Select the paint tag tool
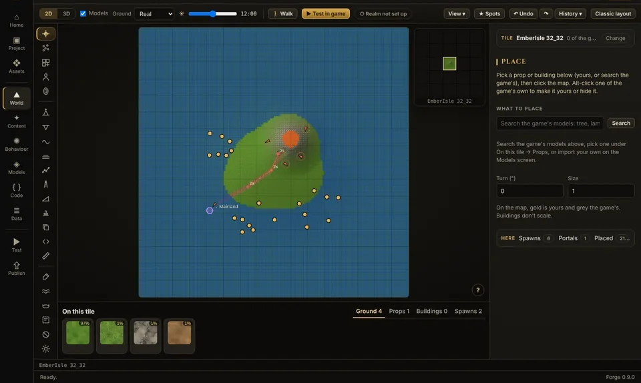Viewport: 641px width, 383px height. (x=46, y=277)
